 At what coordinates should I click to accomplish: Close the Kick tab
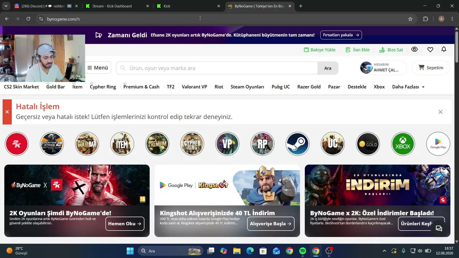pos(219,6)
